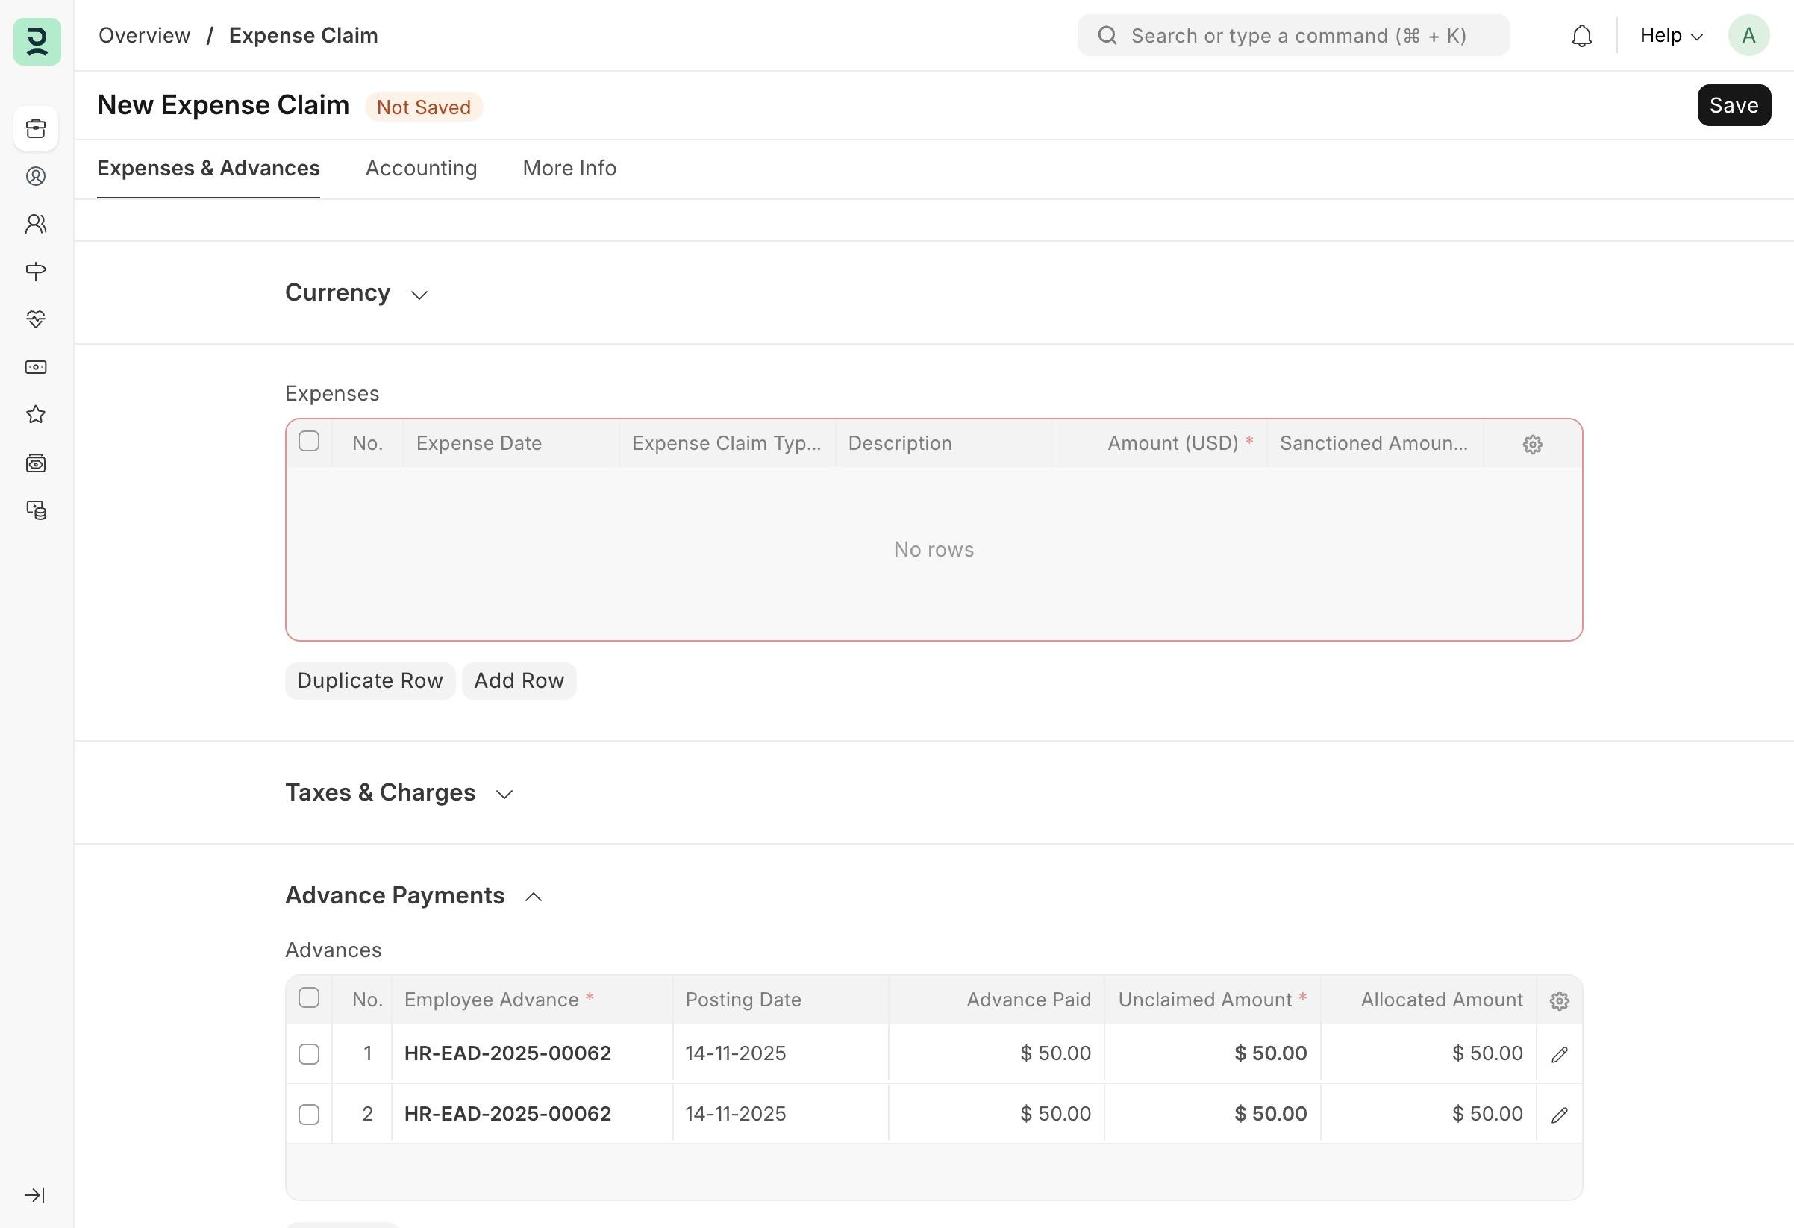Click the star icon in the sidebar
The image size is (1794, 1228).
(x=36, y=415)
